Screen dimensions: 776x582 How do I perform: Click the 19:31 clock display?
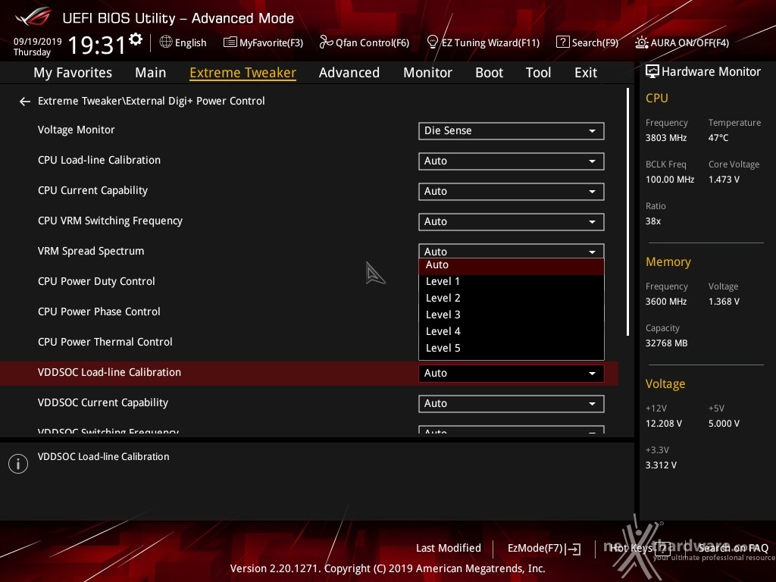(97, 45)
